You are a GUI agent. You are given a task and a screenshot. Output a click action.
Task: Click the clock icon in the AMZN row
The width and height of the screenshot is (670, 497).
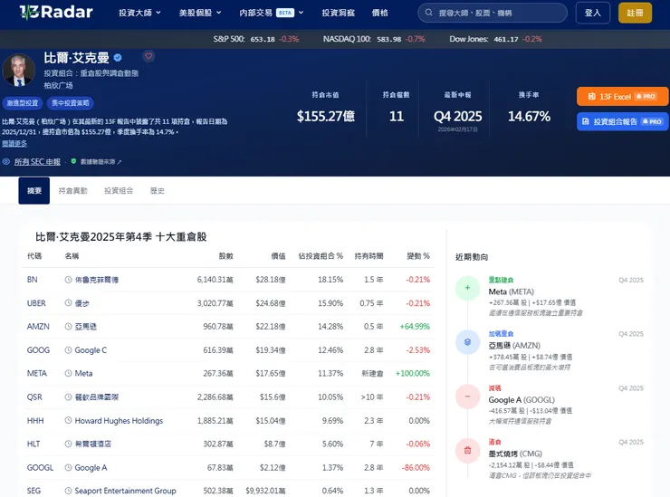(68, 327)
